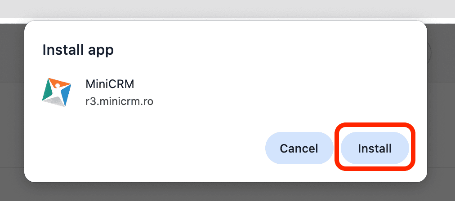The height and width of the screenshot is (201, 455).
Task: Click the blue triangle of MiniCRM logo
Action: (x=66, y=93)
